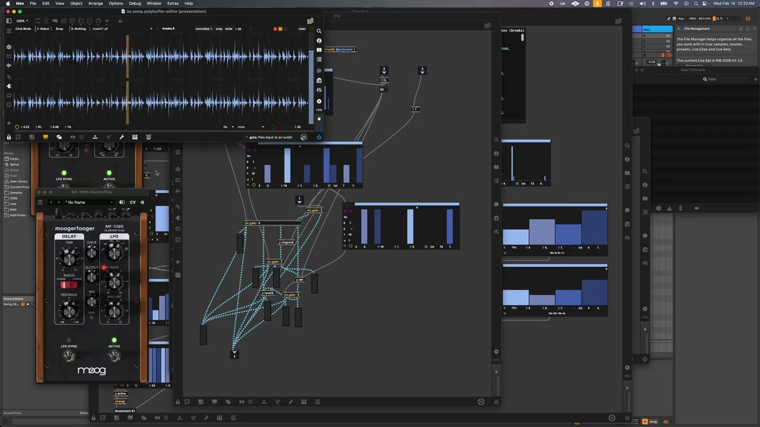This screenshot has width=760, height=427.
Task: Click the Wi-Fi icon in macOS menu bar
Action: pos(676,4)
